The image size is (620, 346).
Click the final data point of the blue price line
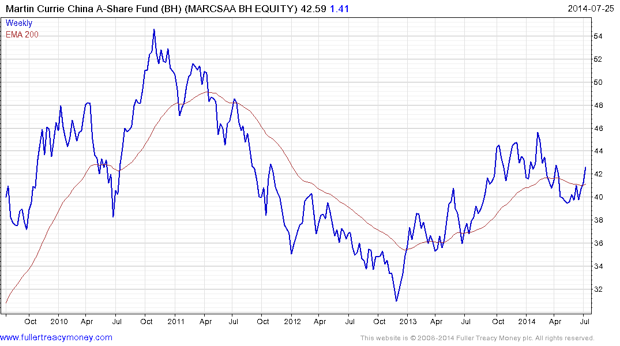point(585,167)
